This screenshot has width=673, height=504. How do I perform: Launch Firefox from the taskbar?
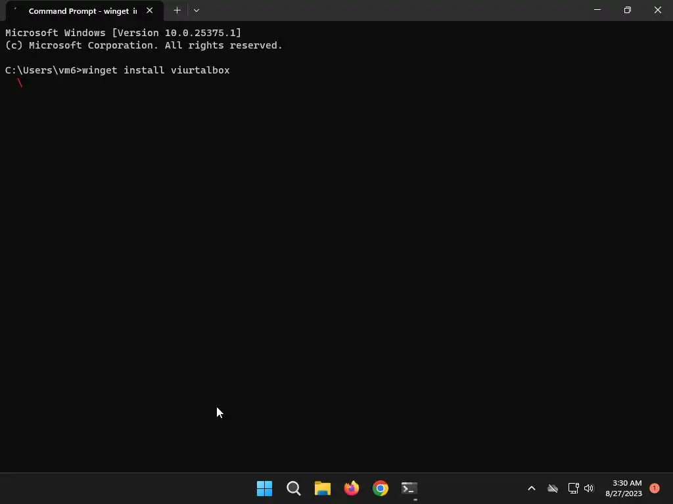tap(352, 488)
